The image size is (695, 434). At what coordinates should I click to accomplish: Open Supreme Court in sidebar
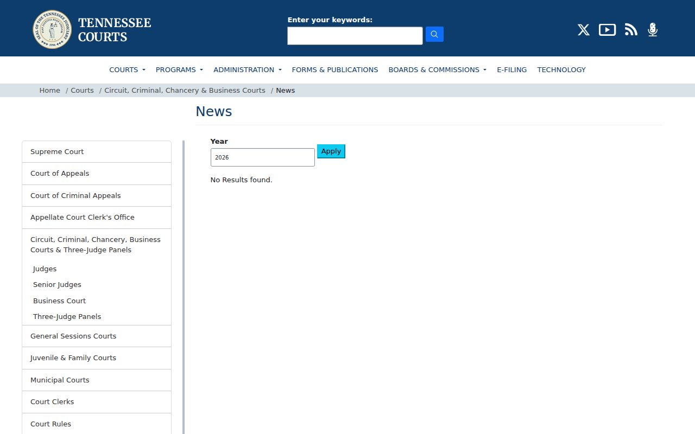[x=97, y=152]
